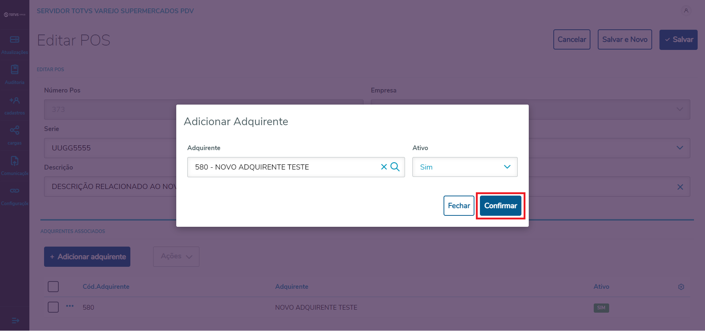Open the user profile icon
Image resolution: width=705 pixels, height=331 pixels.
686,11
